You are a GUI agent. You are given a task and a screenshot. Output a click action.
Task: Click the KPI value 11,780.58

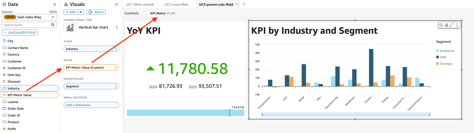193,68
